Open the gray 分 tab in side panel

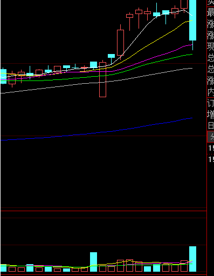pyautogui.click(x=211, y=137)
